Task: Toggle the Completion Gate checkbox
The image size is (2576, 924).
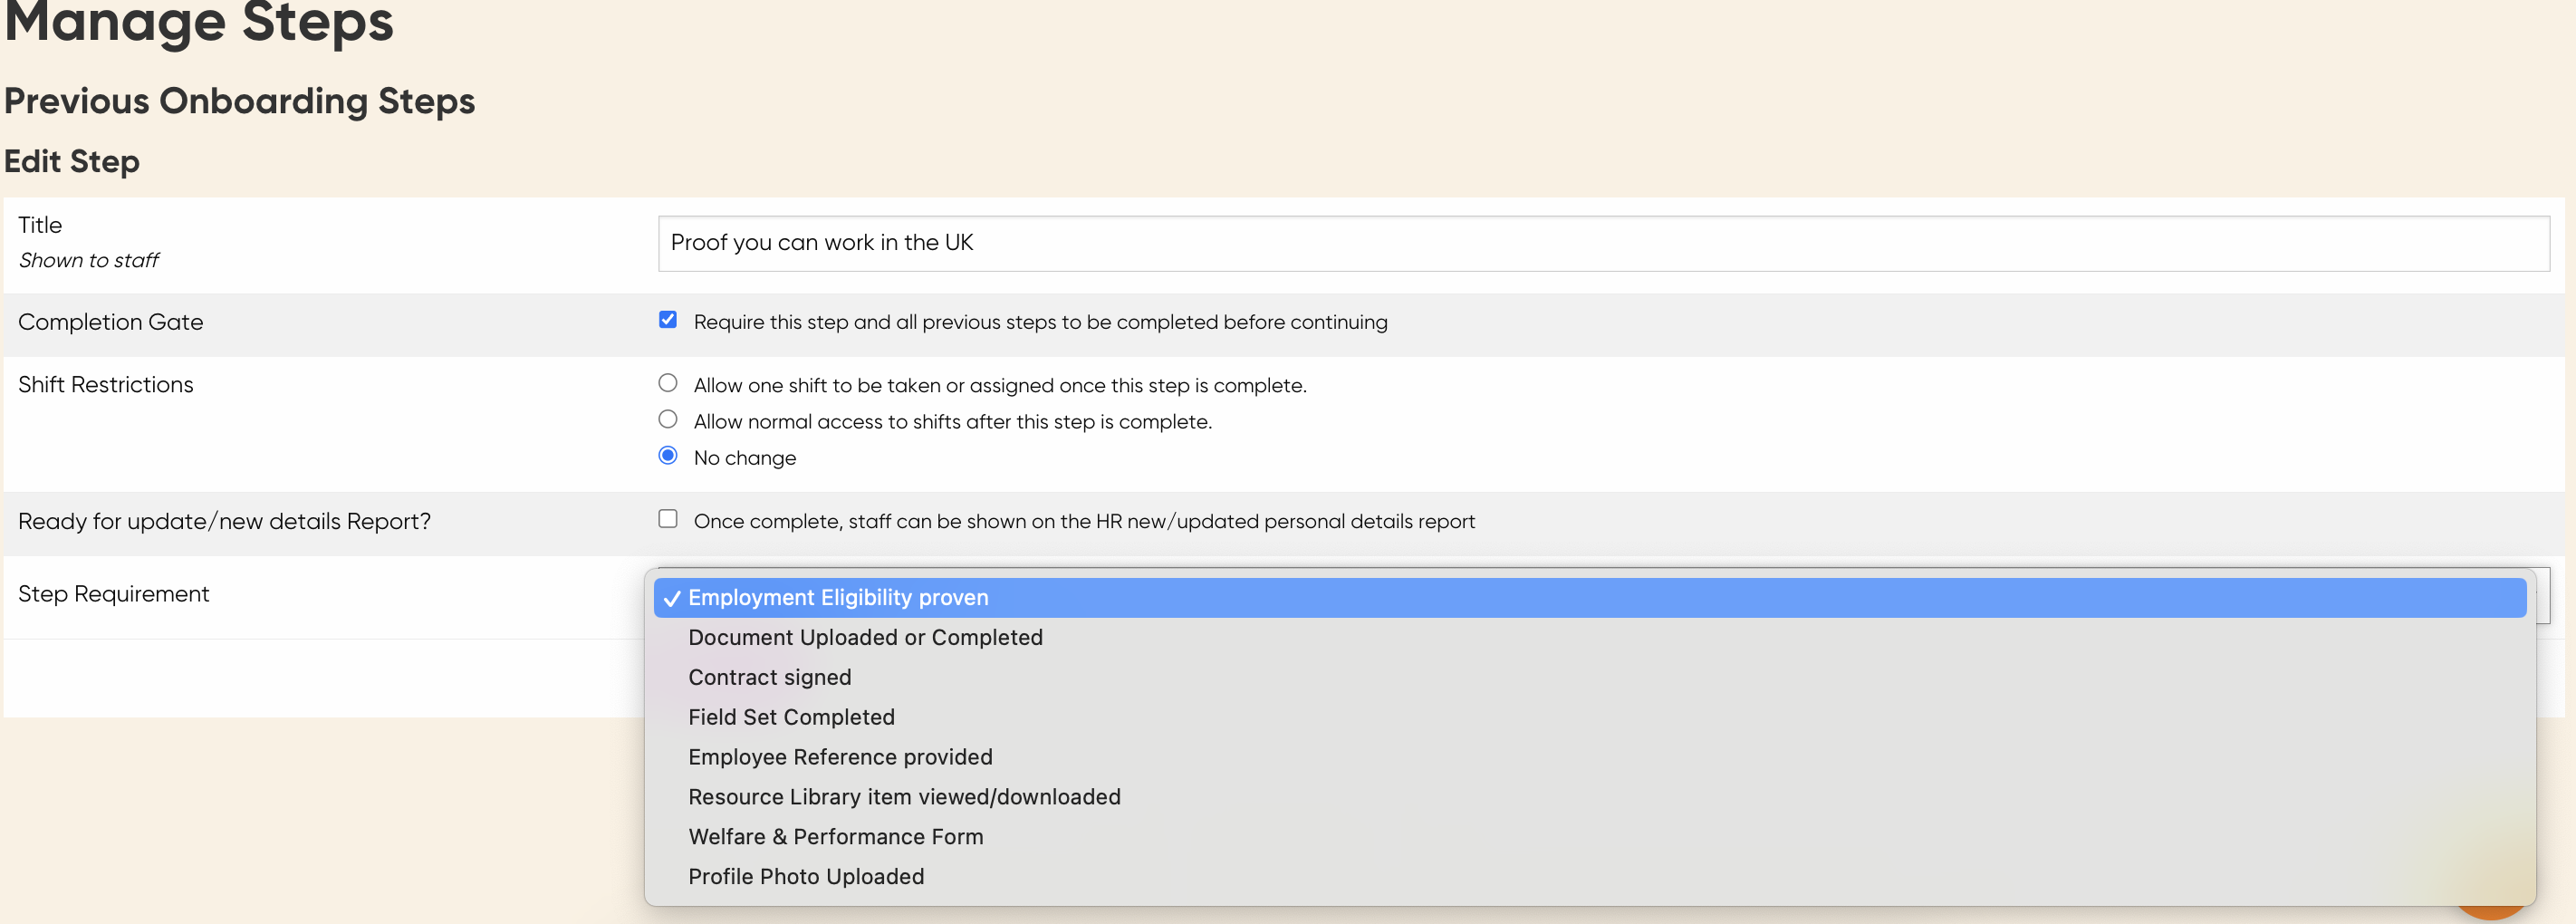Action: coord(668,320)
